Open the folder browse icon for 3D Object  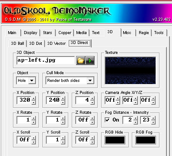pyautogui.click(x=81, y=61)
